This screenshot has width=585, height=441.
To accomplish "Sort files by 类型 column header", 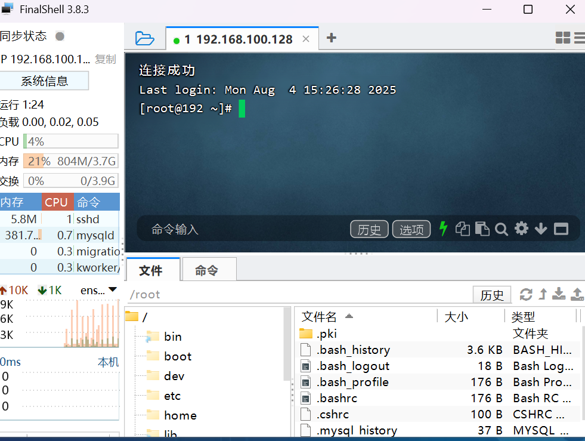I will [x=540, y=317].
